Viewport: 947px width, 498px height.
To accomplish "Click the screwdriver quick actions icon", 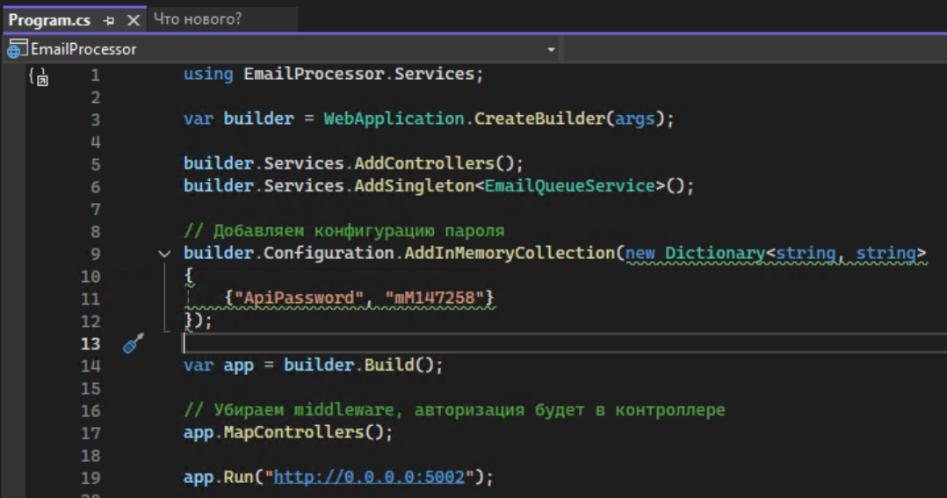I will click(x=133, y=343).
